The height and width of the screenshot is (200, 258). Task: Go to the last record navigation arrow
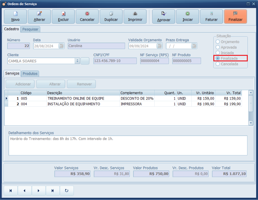(53, 191)
